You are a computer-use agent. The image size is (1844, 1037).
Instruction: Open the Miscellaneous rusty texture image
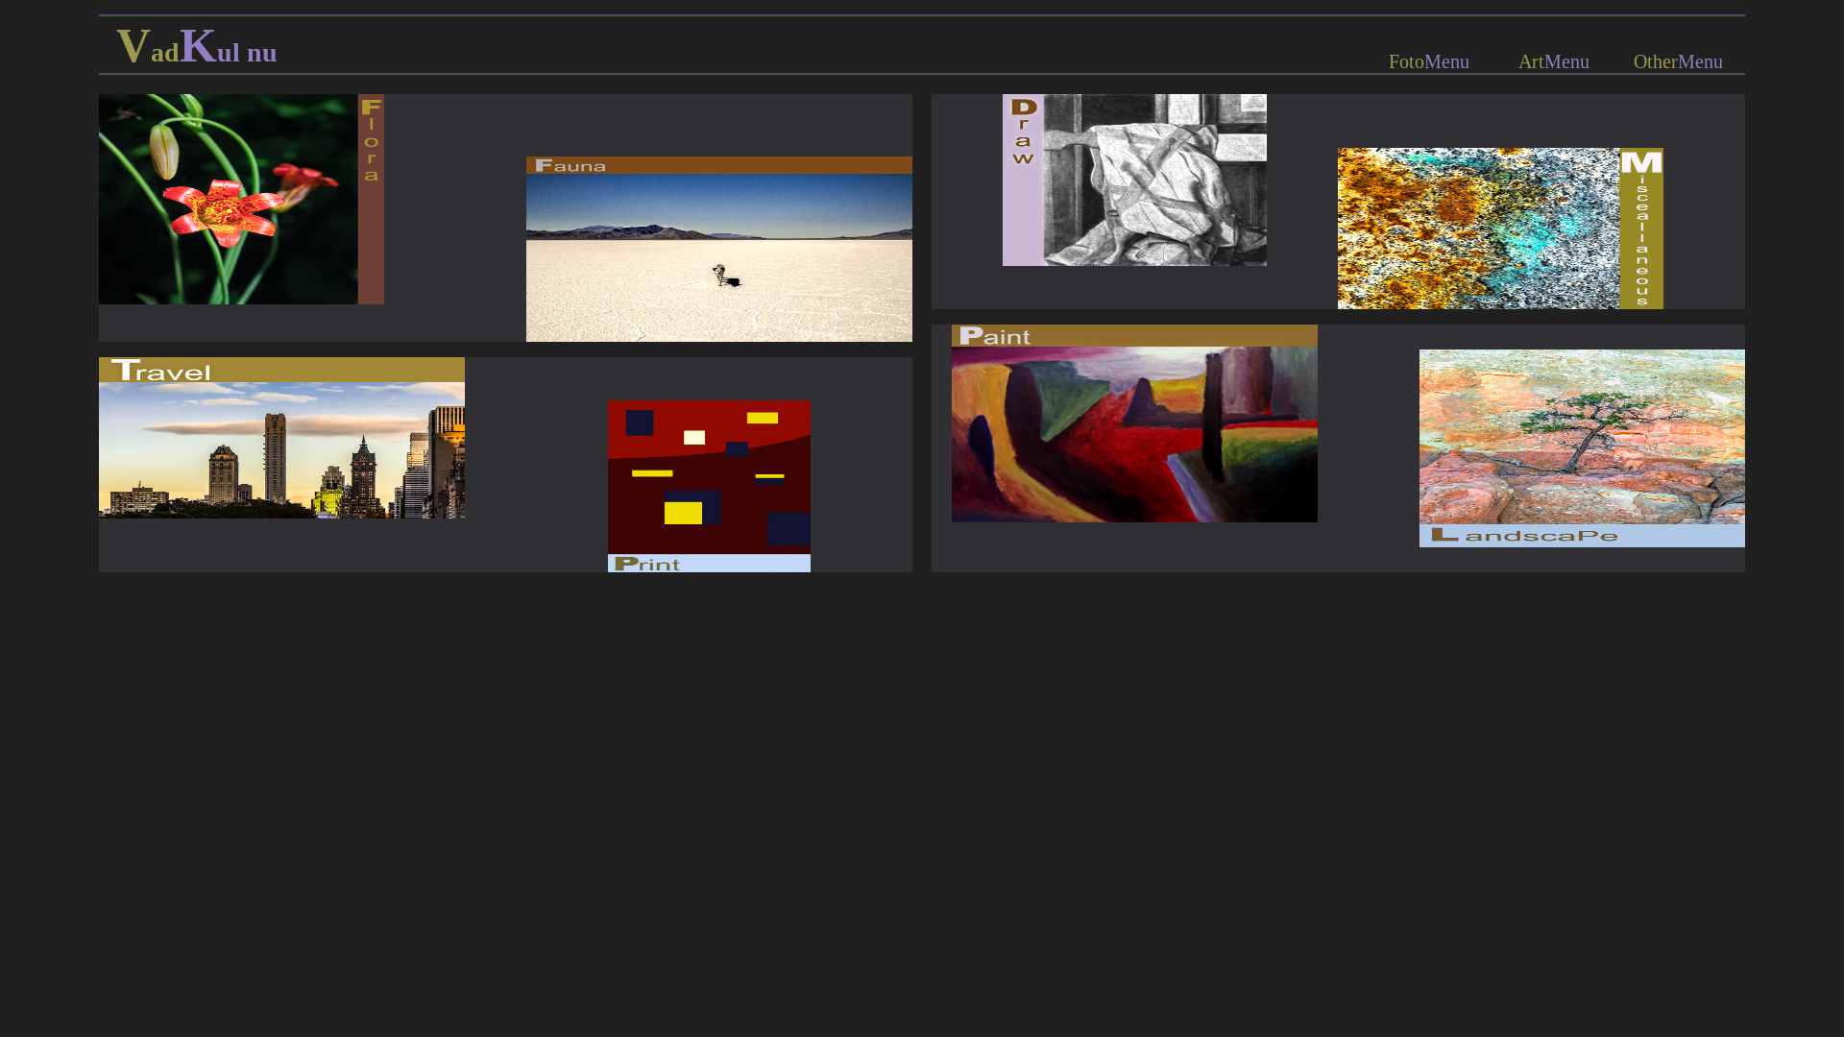tap(1478, 228)
